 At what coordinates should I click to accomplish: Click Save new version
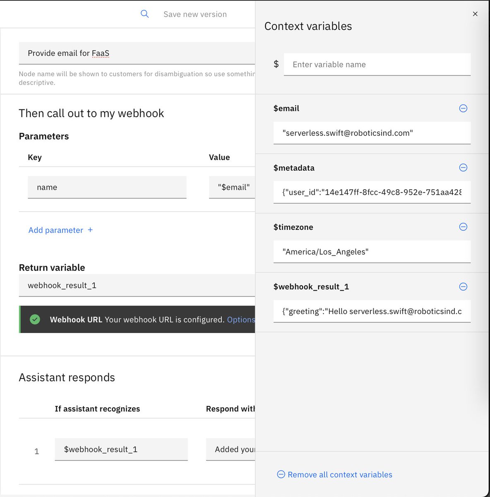pos(195,14)
